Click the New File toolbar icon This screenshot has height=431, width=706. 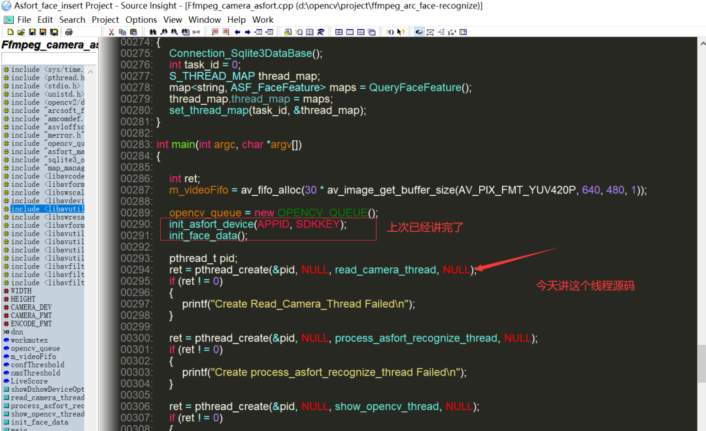coord(10,32)
